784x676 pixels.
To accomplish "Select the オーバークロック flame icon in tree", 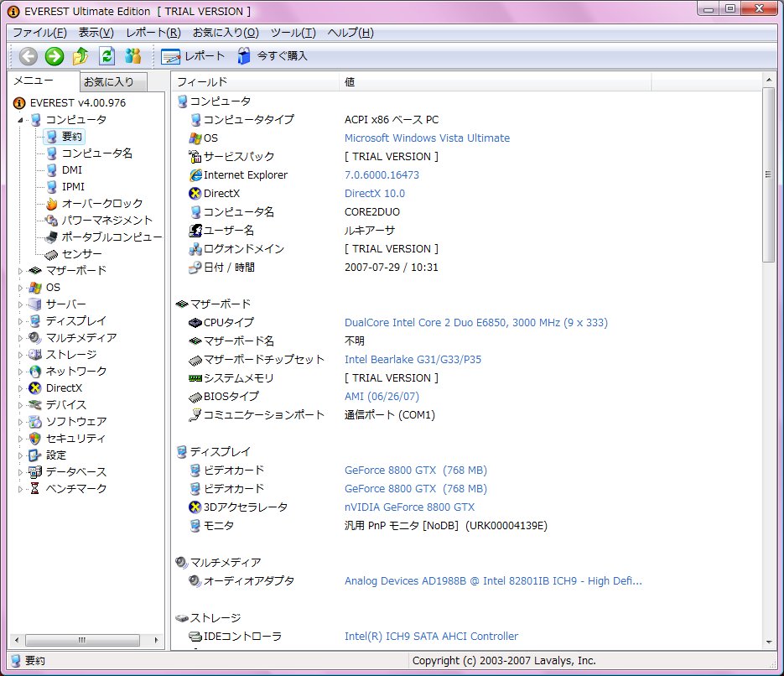I will pos(52,204).
